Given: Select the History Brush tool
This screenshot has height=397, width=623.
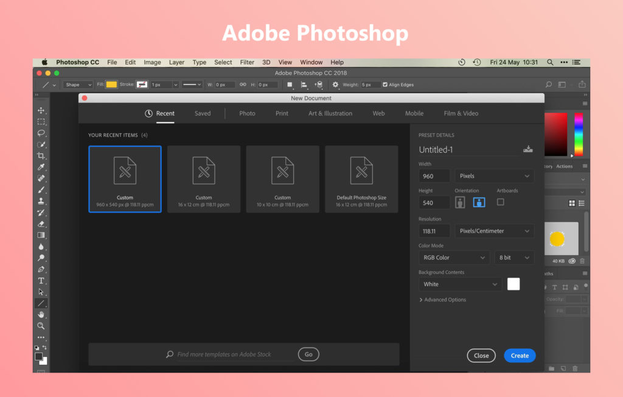Looking at the screenshot, I should click(41, 213).
